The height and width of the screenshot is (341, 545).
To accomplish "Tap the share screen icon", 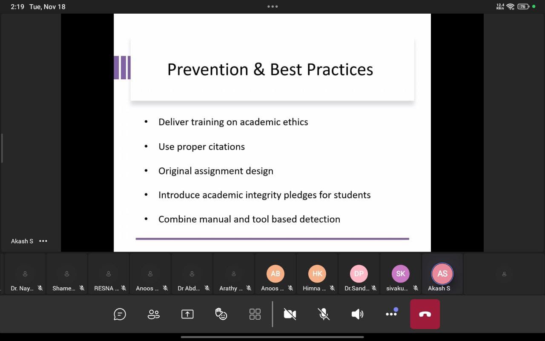I will tap(187, 314).
